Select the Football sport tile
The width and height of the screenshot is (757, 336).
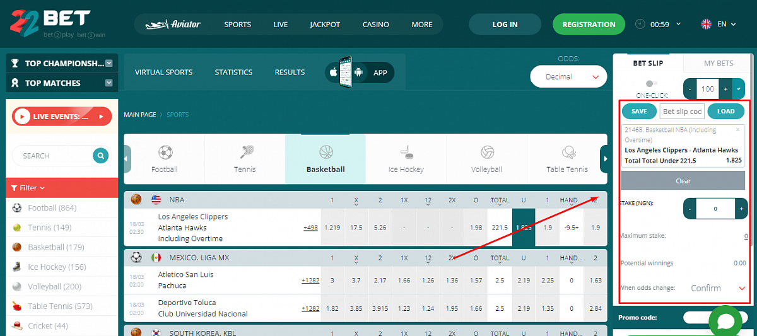coord(165,159)
